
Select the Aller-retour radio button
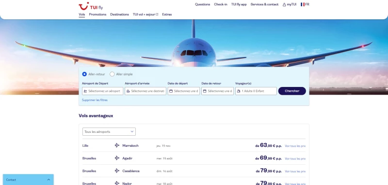point(84,74)
